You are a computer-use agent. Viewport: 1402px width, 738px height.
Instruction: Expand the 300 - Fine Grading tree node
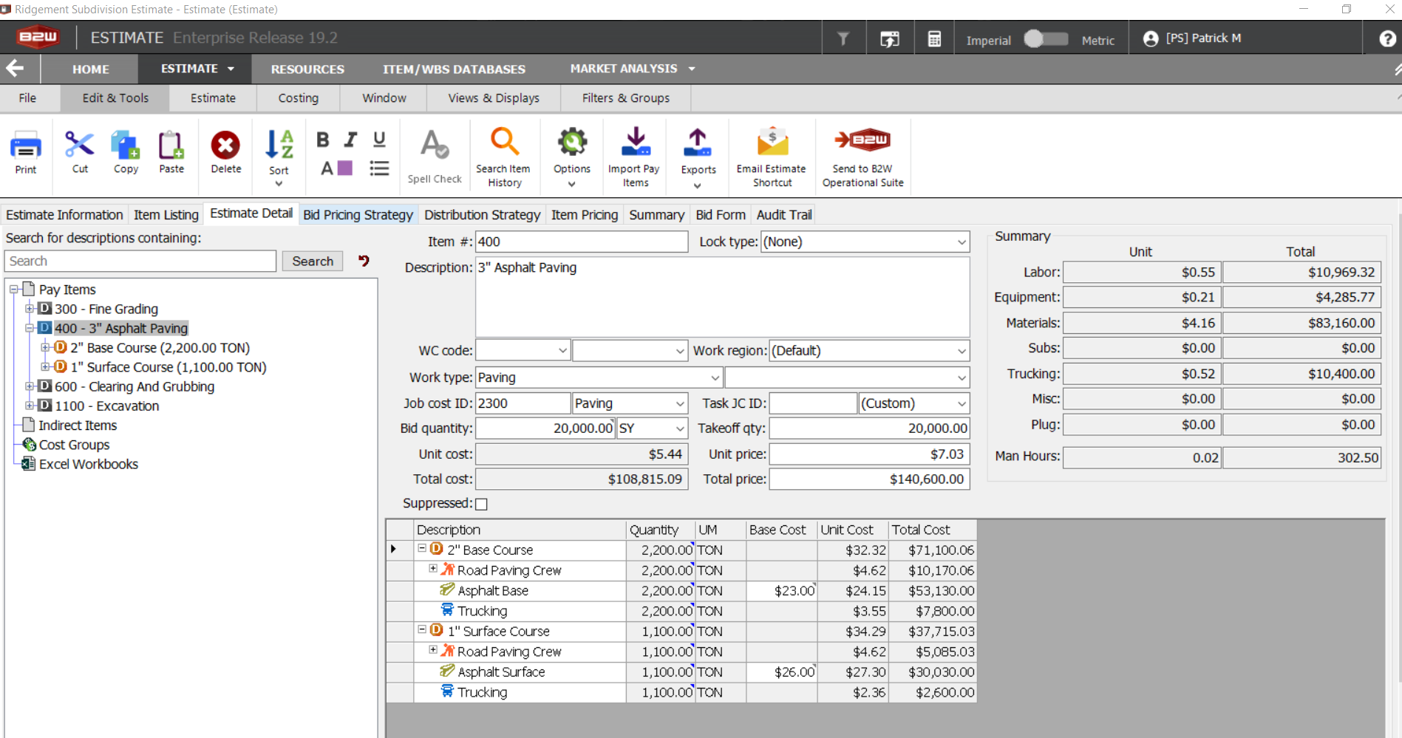[x=30, y=308]
